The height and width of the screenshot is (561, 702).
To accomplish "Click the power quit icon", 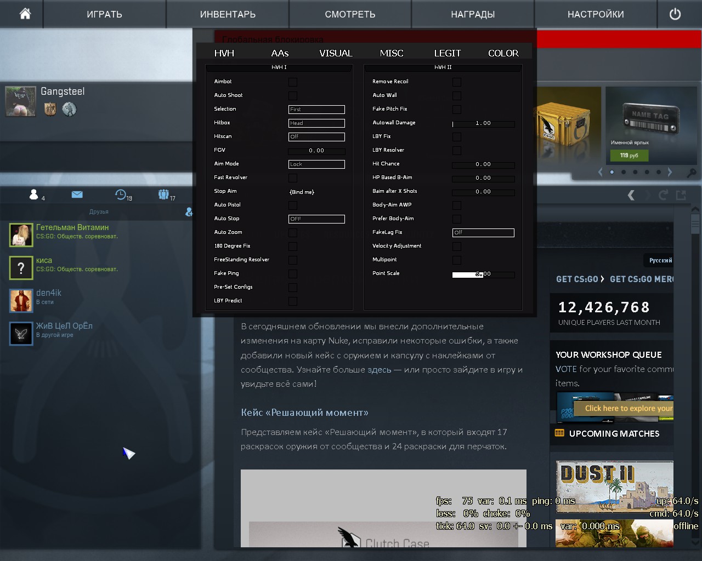I will click(x=675, y=14).
